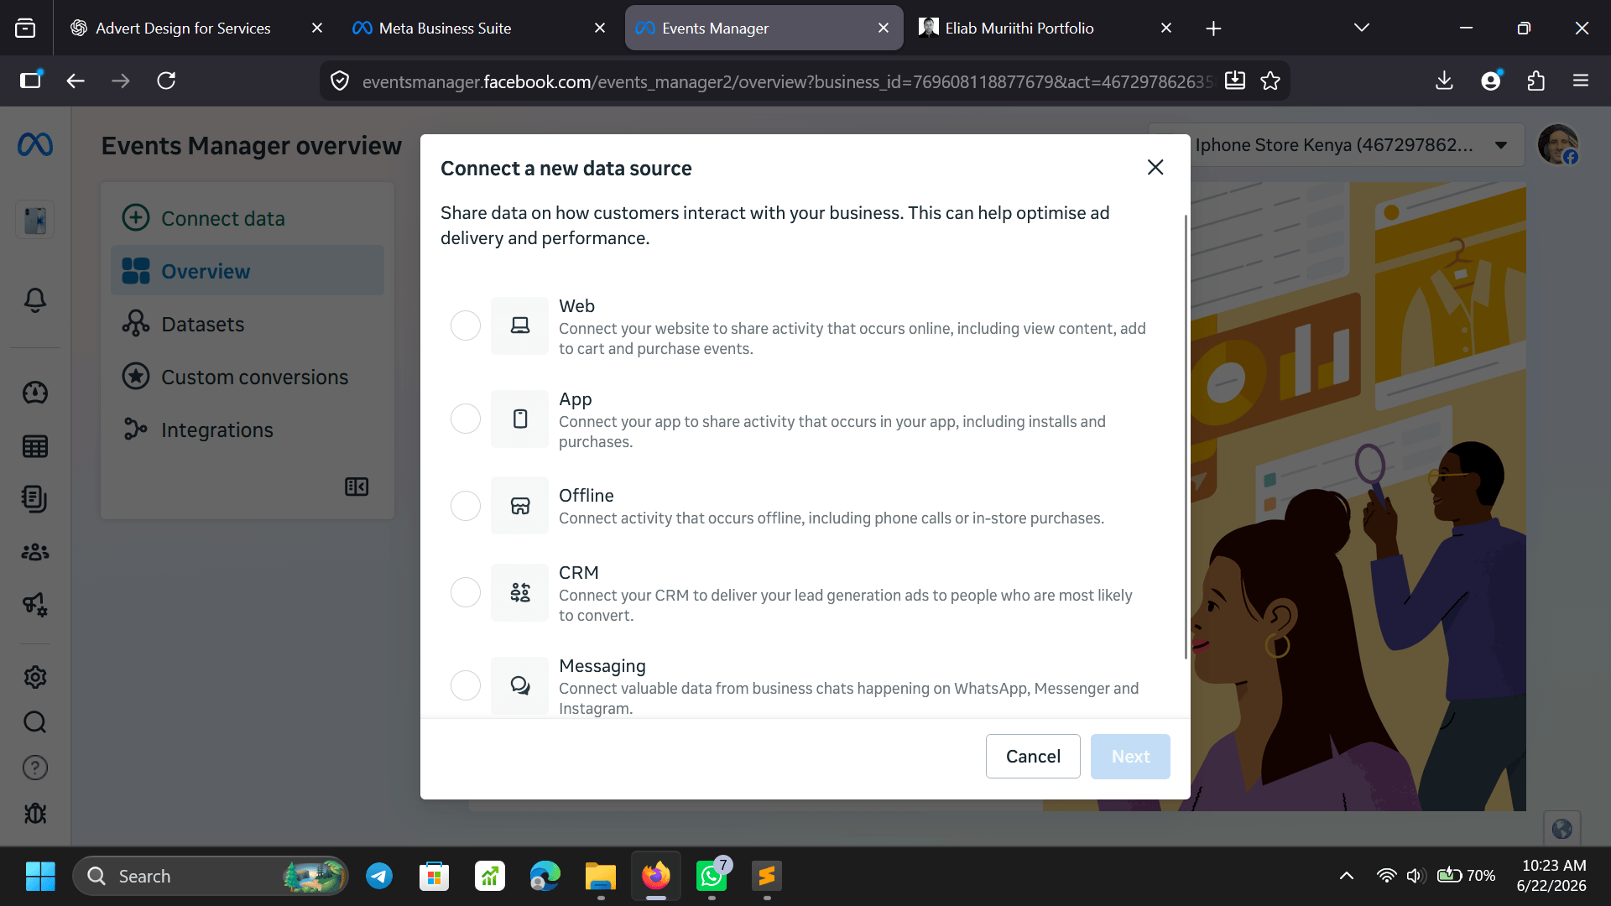
Task: Collapse the navigation panel with the toggle icon
Action: pos(357,487)
